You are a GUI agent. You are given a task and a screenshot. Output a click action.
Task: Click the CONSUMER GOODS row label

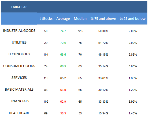point(19,66)
